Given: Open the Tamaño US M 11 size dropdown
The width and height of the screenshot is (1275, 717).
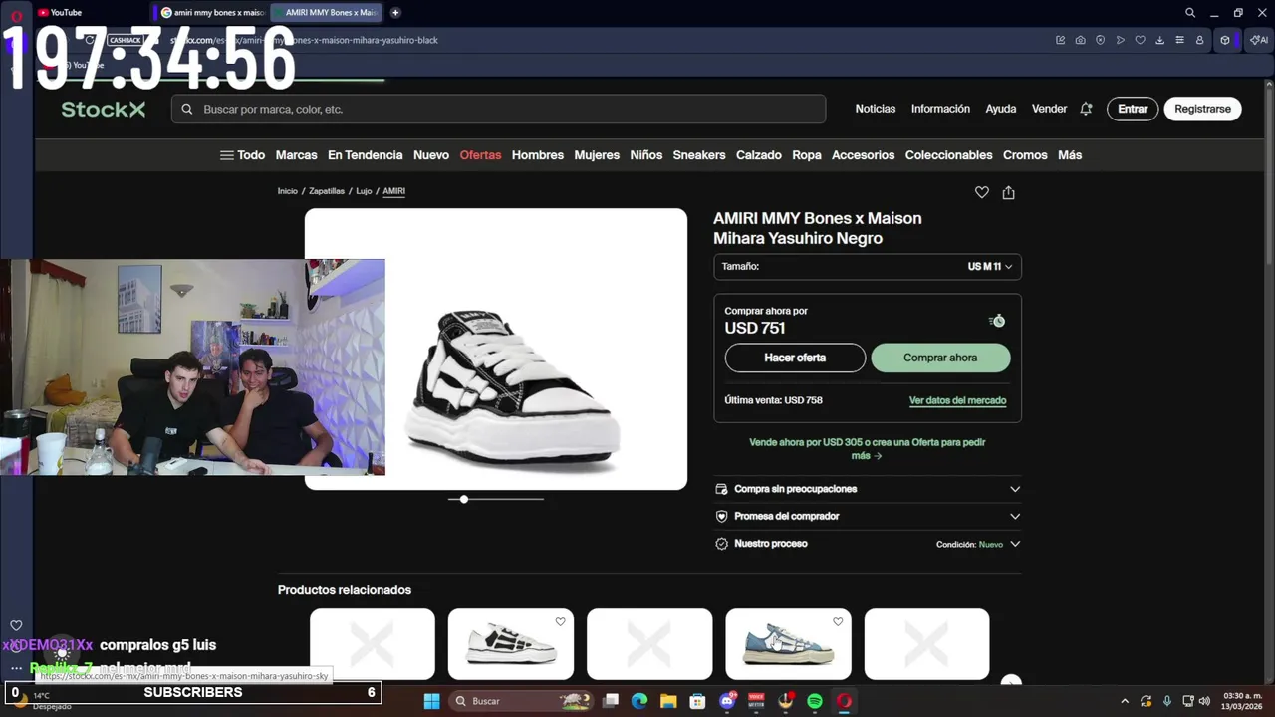Looking at the screenshot, I should [868, 267].
